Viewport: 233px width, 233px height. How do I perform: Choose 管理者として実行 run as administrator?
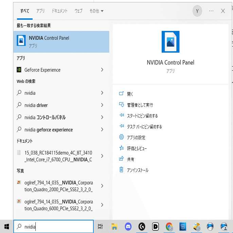click(140, 105)
